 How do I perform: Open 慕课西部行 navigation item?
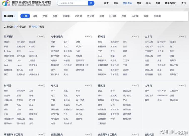click(171, 3)
